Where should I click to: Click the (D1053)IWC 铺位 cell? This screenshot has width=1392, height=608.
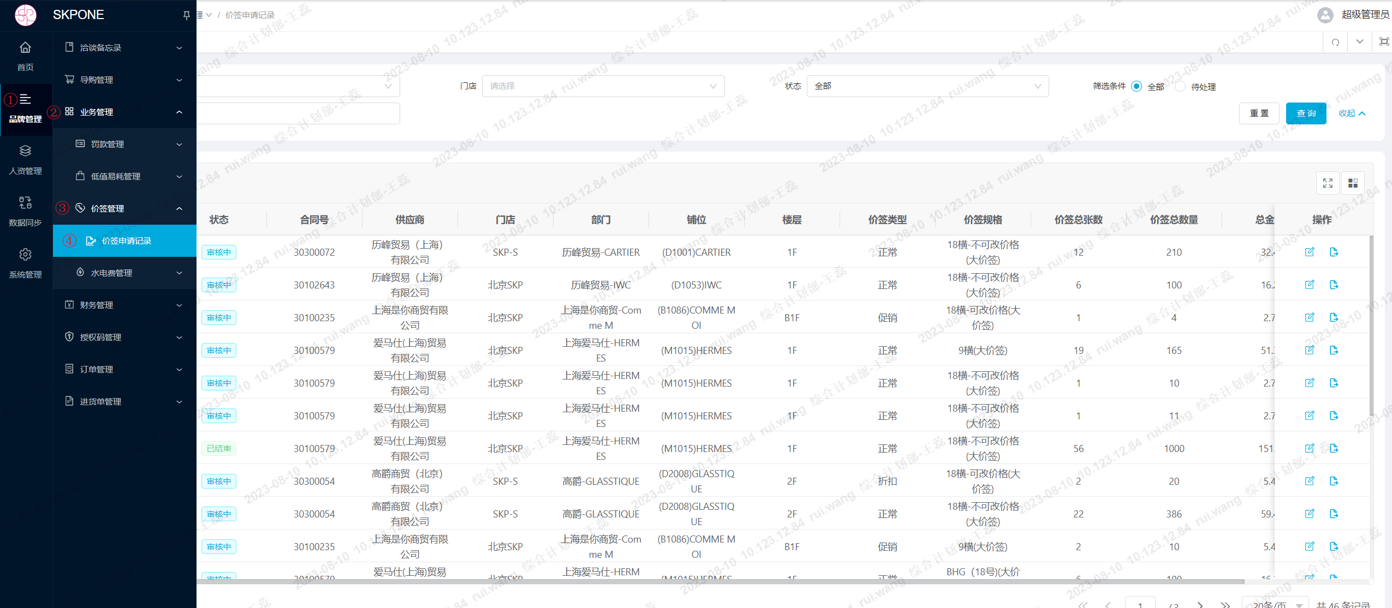point(697,285)
